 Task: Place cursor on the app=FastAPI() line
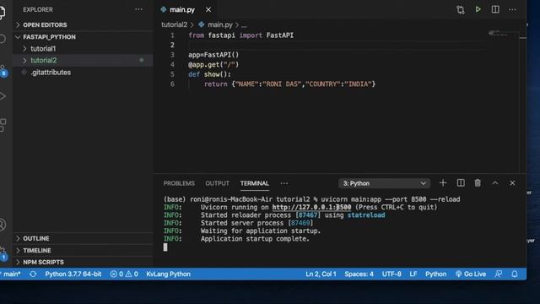pyautogui.click(x=213, y=55)
